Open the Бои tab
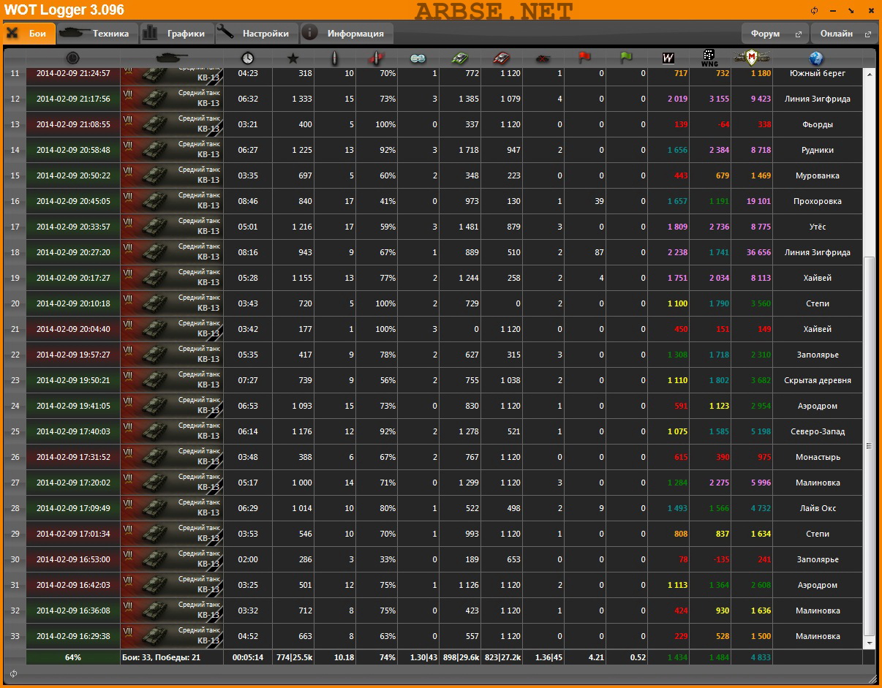The image size is (882, 688). coord(28,33)
